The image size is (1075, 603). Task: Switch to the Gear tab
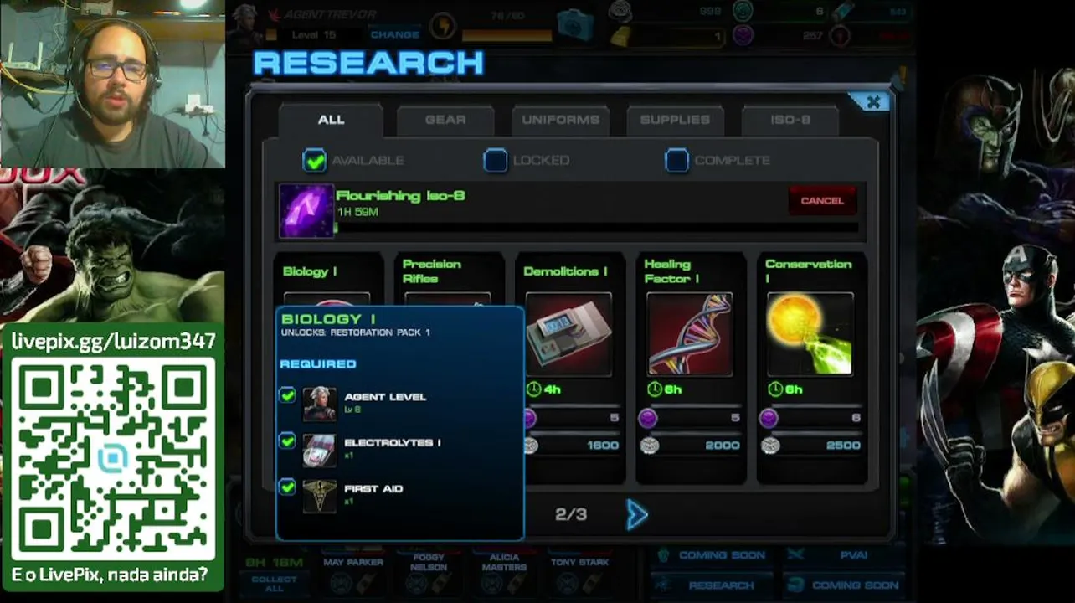445,120
